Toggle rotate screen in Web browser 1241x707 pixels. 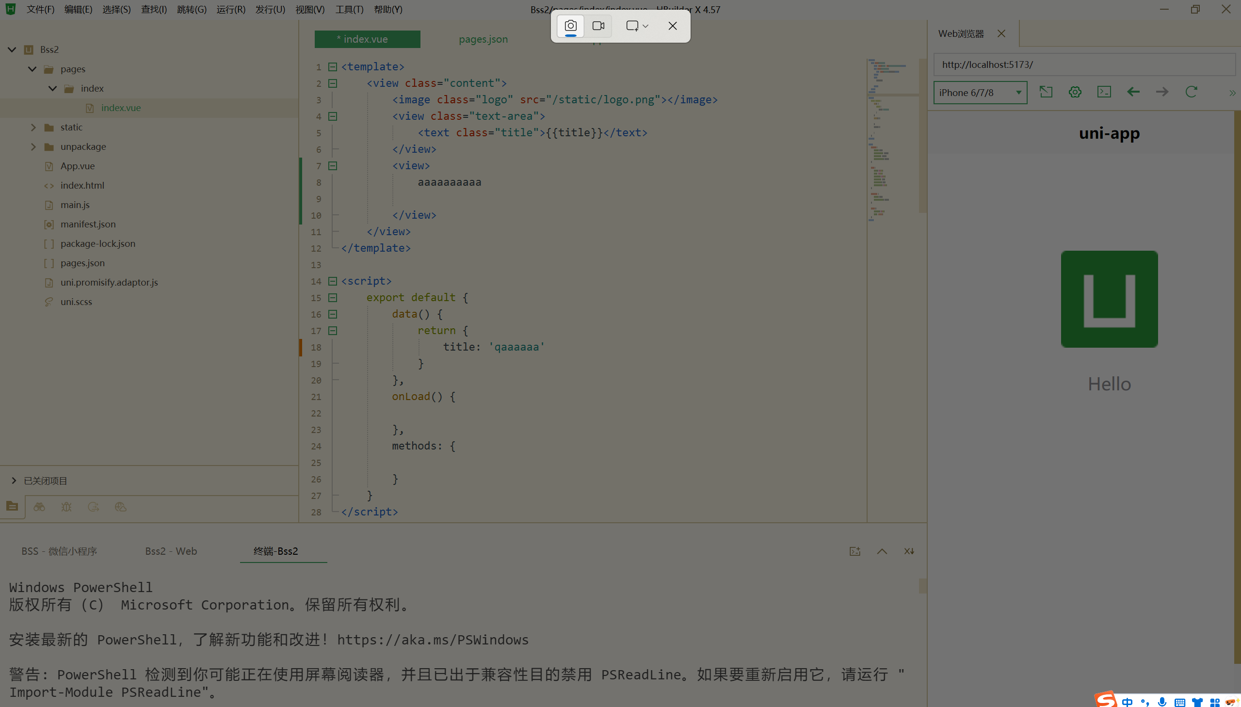[1046, 92]
